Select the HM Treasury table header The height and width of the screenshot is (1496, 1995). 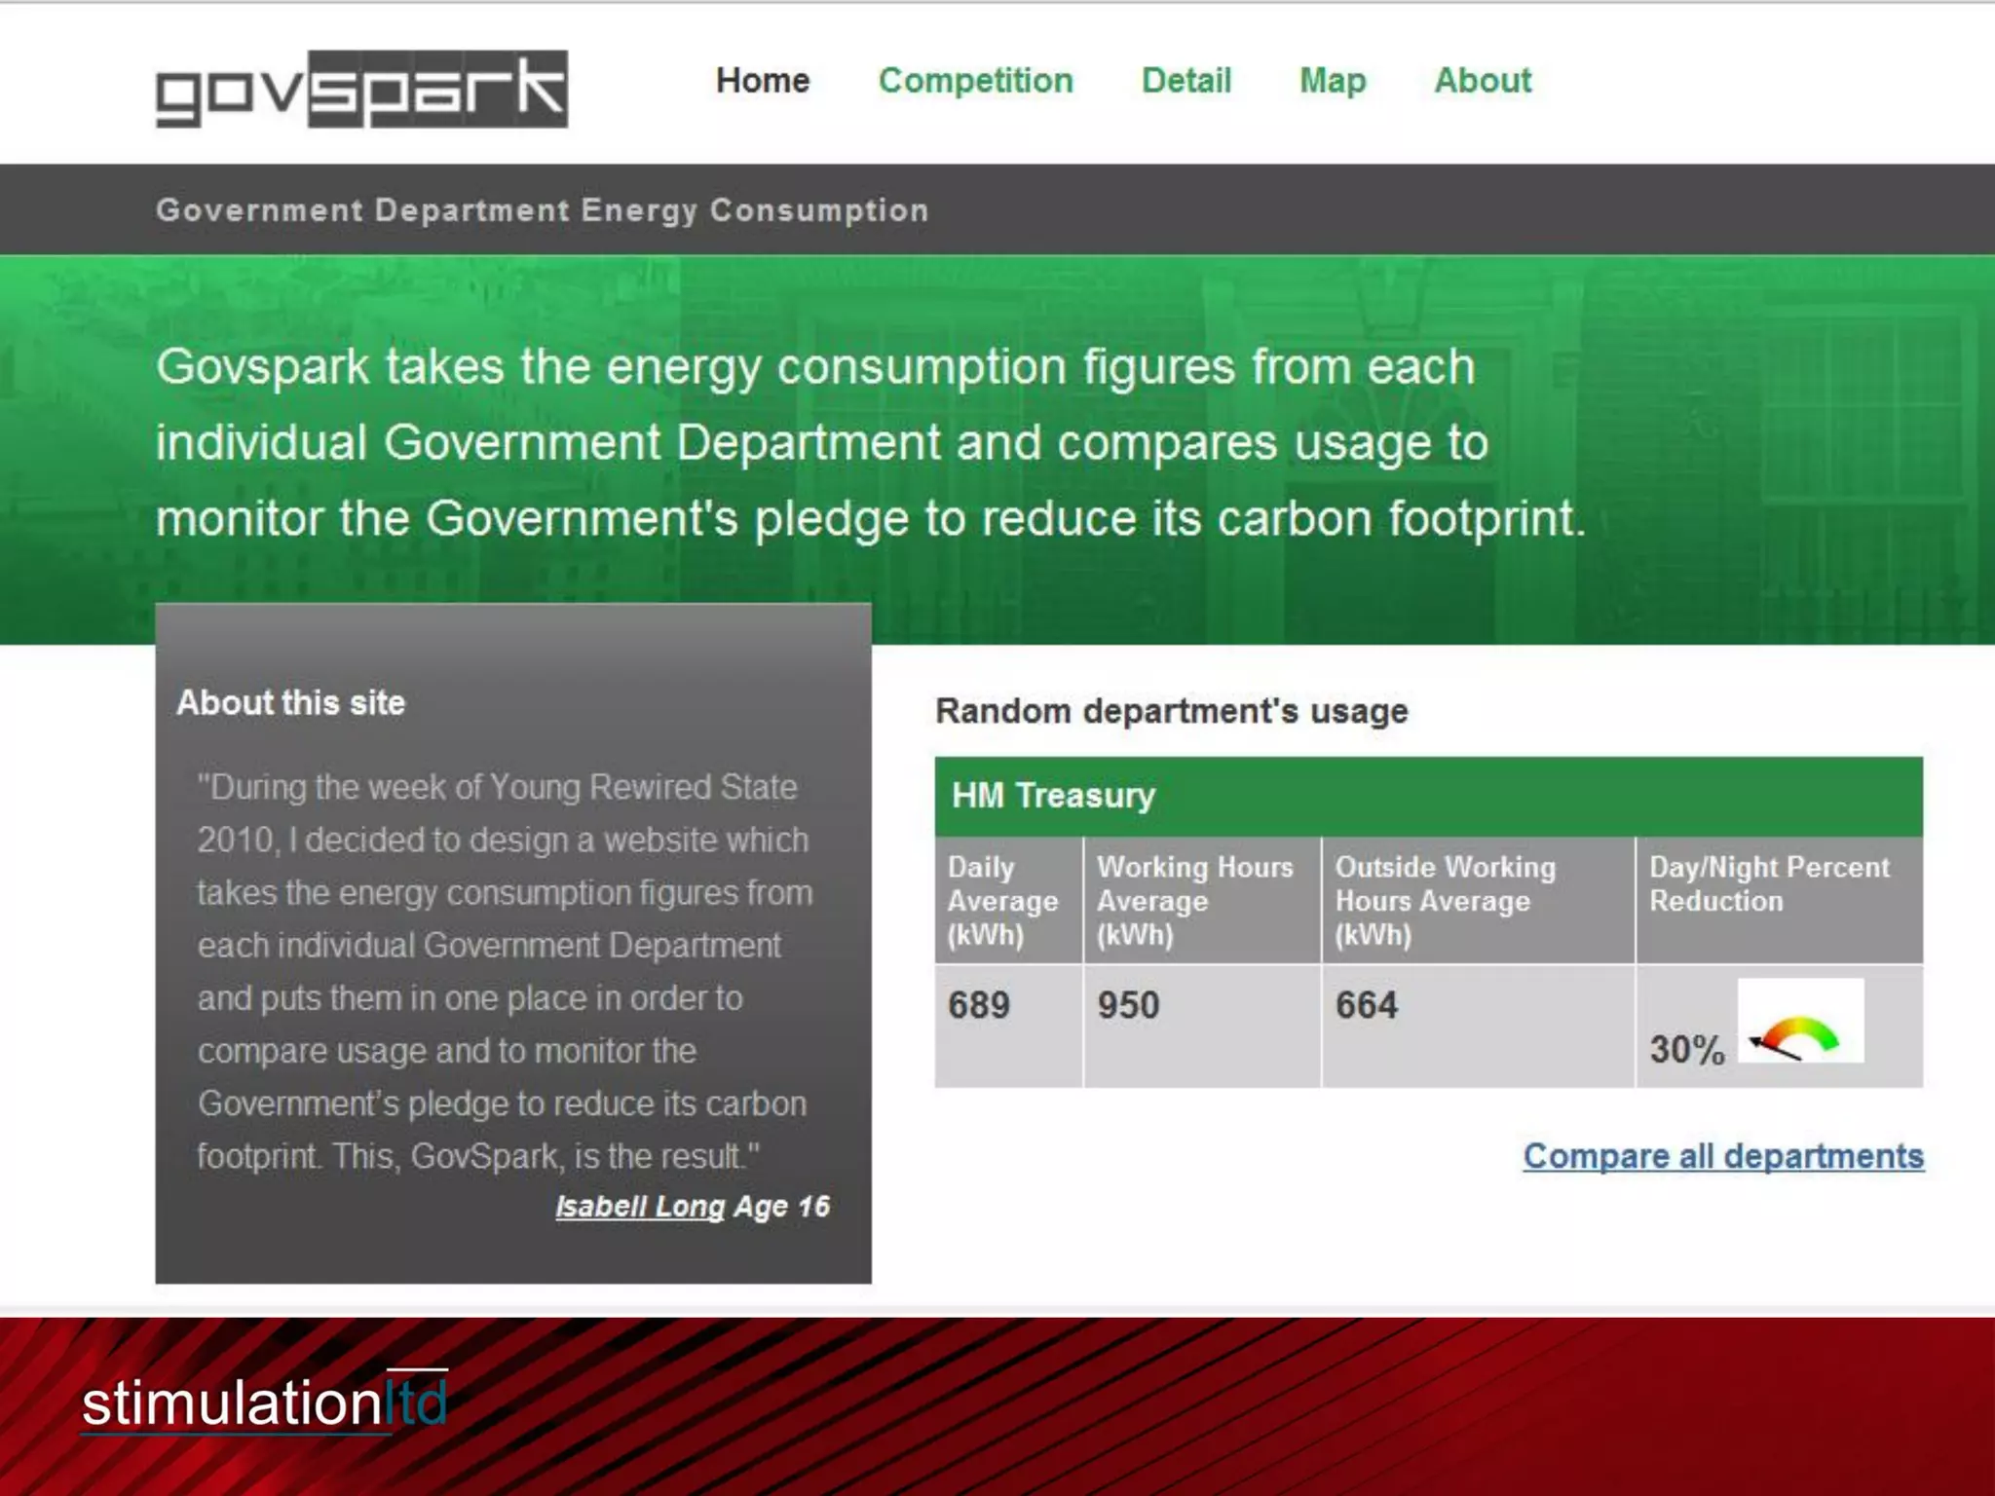point(1053,796)
